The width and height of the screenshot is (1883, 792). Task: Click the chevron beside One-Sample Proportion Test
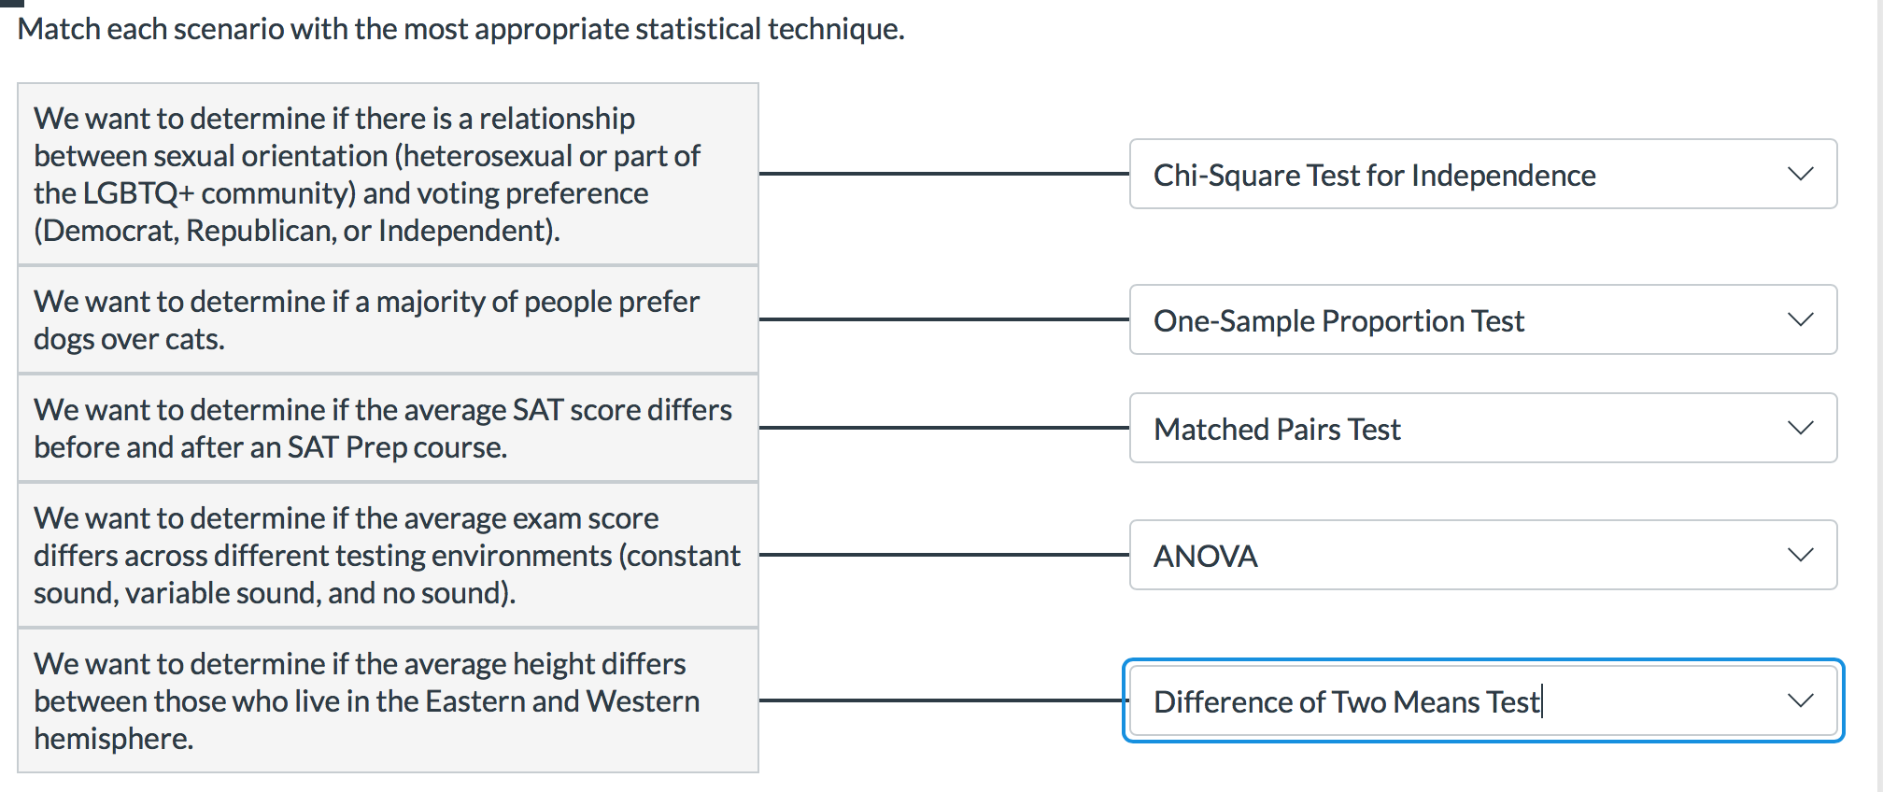(x=1803, y=319)
